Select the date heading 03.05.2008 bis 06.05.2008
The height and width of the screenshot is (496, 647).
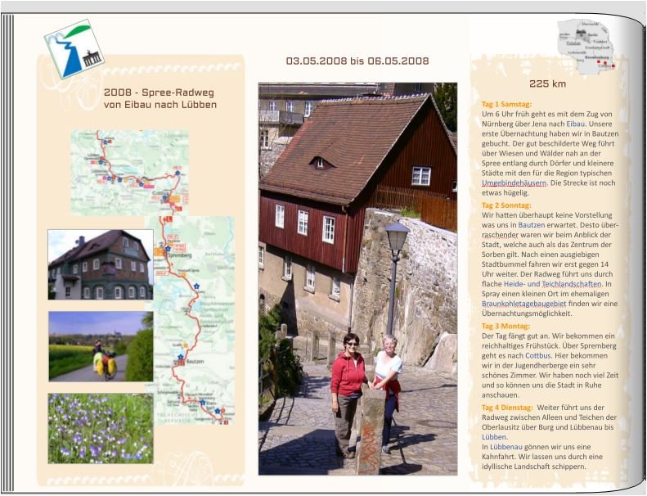point(357,61)
